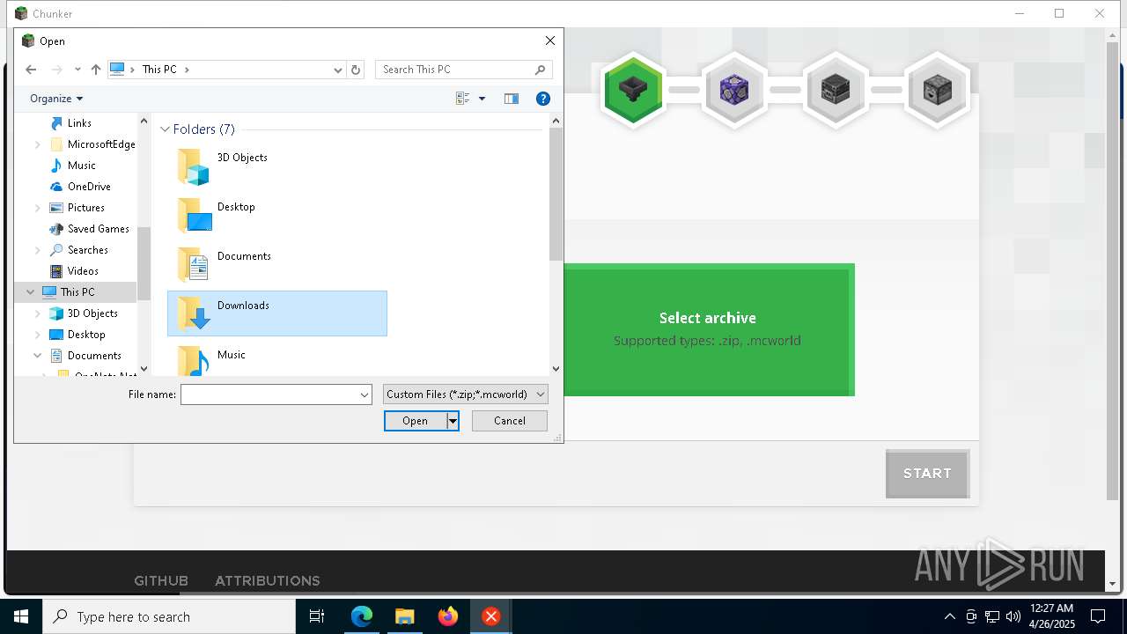1127x634 pixels.
Task: Select the Documents folder in list
Action: pyautogui.click(x=277, y=264)
